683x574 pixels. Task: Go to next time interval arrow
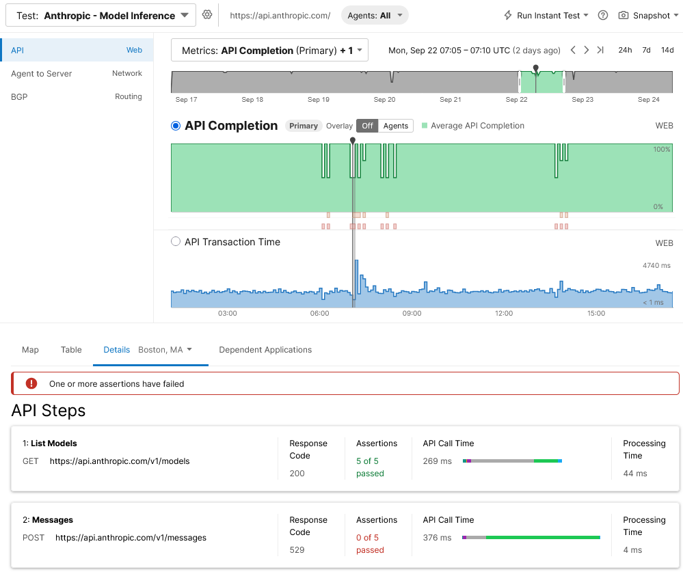(587, 50)
